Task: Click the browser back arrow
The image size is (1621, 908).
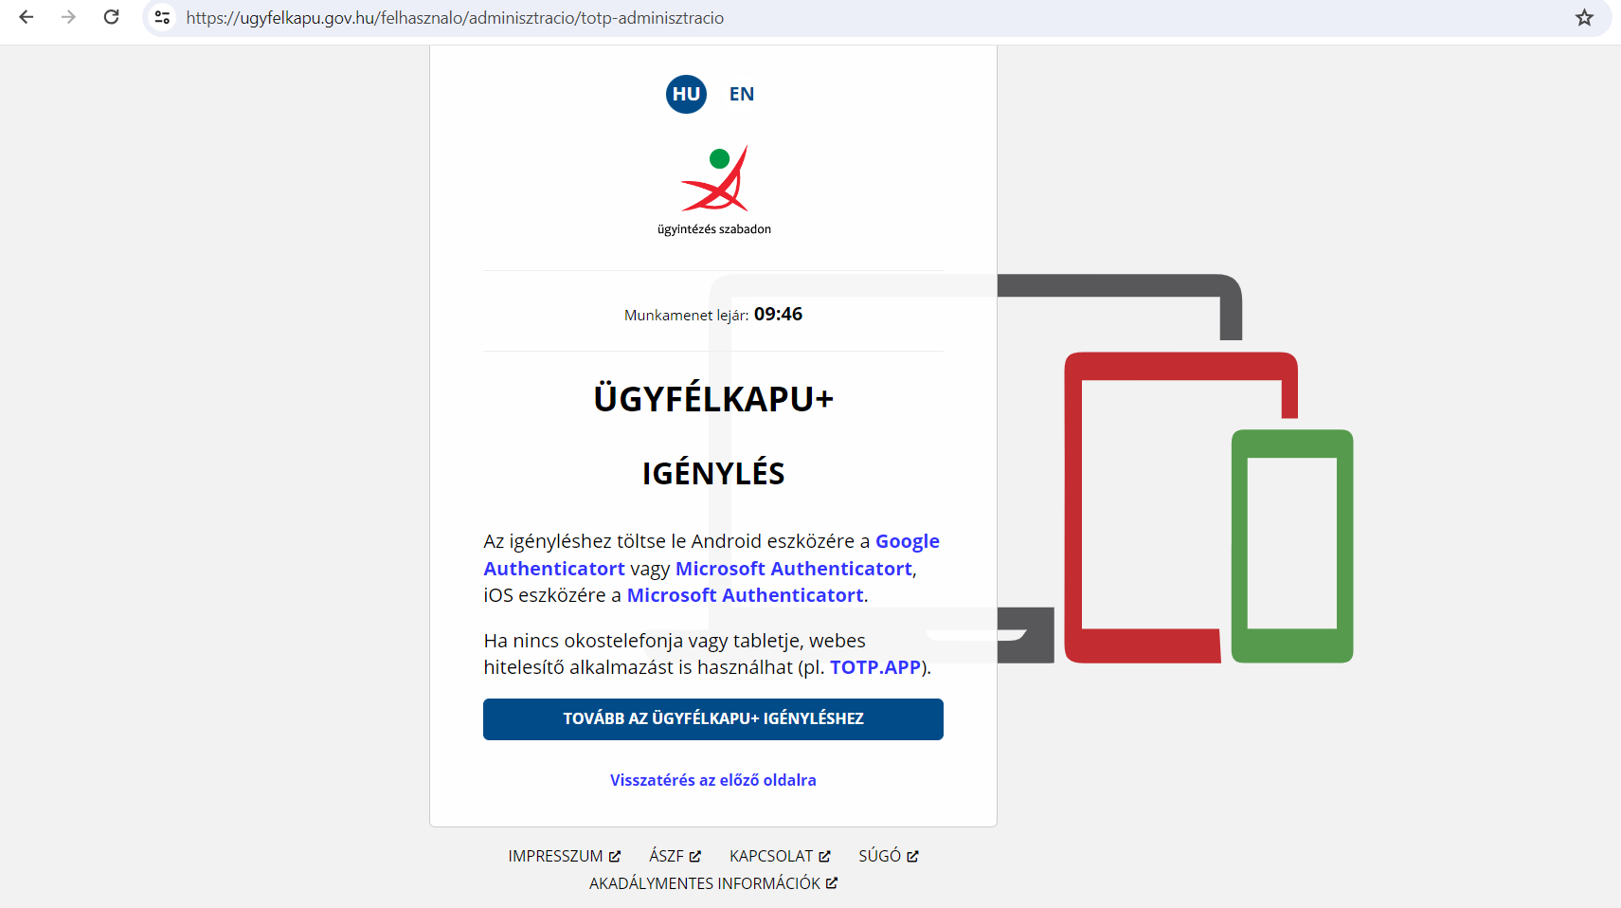Action: pos(27,17)
